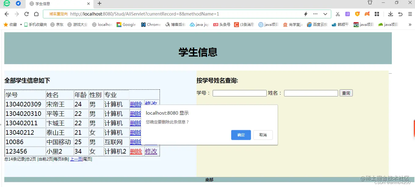Screen dimensions: 415x187
Task: Click 取消 to cancel deletion
Action: (263, 135)
